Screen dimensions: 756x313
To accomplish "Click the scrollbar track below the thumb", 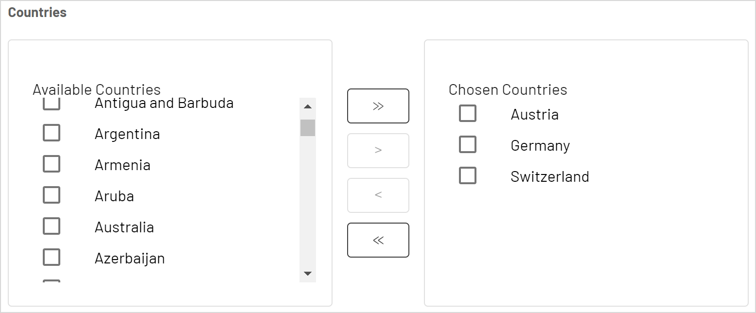I will (x=308, y=204).
